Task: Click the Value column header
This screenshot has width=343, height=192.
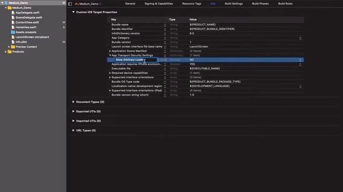Action: [x=193, y=20]
